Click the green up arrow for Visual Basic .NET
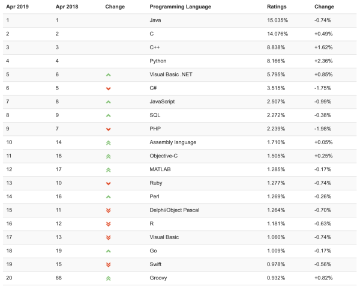The image size is (360, 286). 109,75
